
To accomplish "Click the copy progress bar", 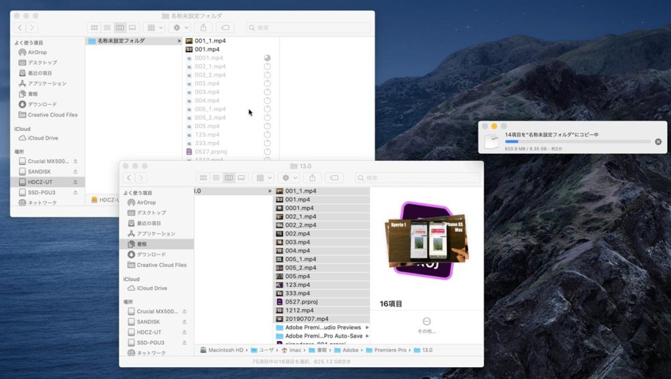I will coord(578,141).
